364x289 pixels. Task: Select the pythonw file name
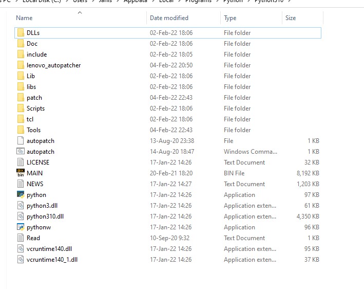[x=39, y=227]
